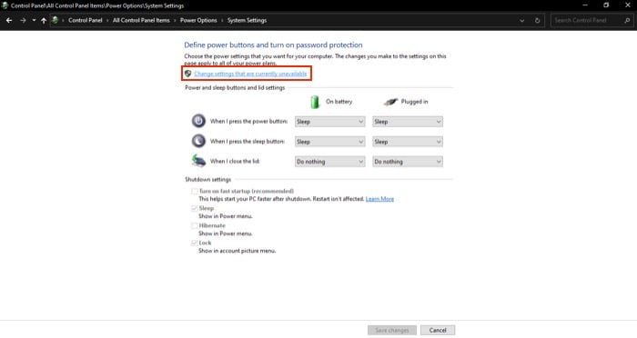Expand the address bar history dropdown
637x338 pixels.
coord(522,20)
